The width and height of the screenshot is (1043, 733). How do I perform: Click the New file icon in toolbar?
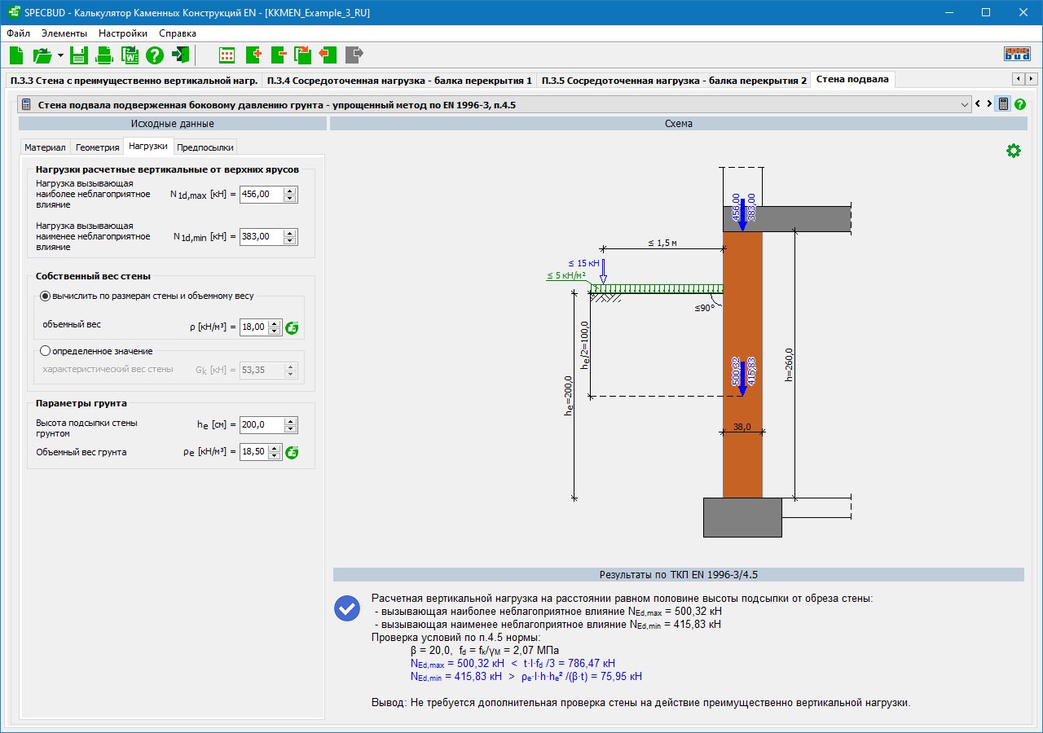(16, 55)
